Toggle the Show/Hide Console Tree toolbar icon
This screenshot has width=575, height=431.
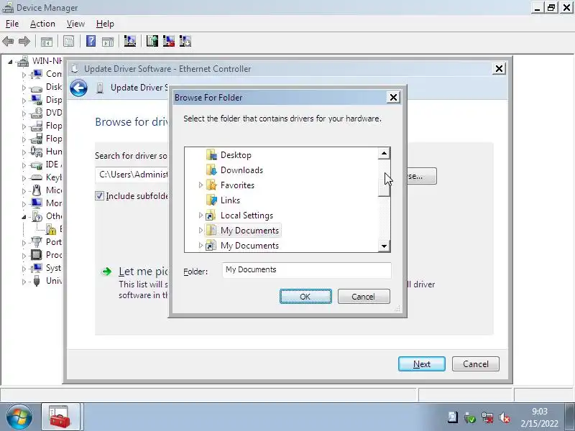pos(46,42)
